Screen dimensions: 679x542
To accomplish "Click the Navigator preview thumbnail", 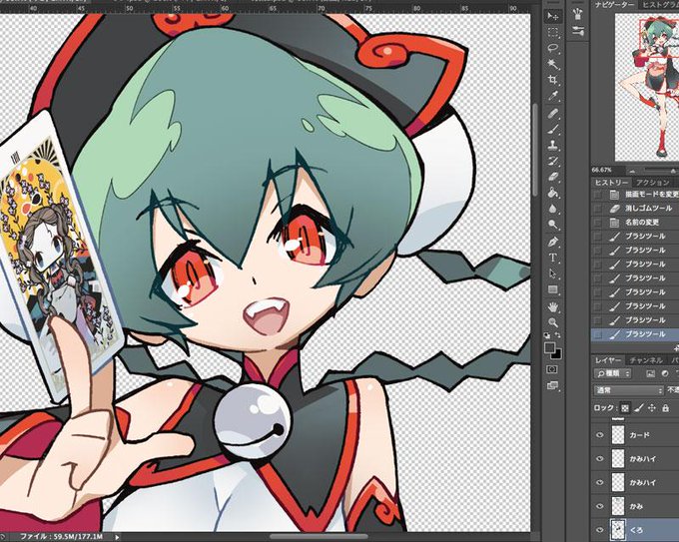I will [x=647, y=87].
